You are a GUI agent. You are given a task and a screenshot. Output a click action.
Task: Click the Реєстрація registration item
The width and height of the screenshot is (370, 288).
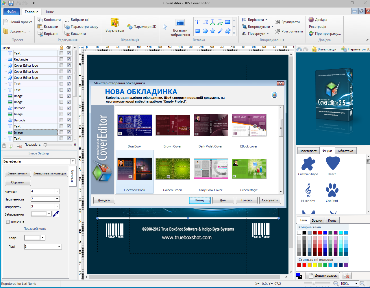[x=317, y=27]
